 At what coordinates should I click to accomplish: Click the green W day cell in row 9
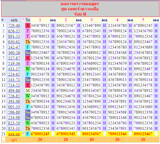28,69
